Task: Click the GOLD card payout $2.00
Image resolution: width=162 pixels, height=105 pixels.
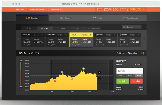Action: [75, 42]
